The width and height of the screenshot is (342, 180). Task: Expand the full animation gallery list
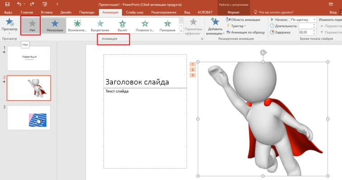pos(181,31)
